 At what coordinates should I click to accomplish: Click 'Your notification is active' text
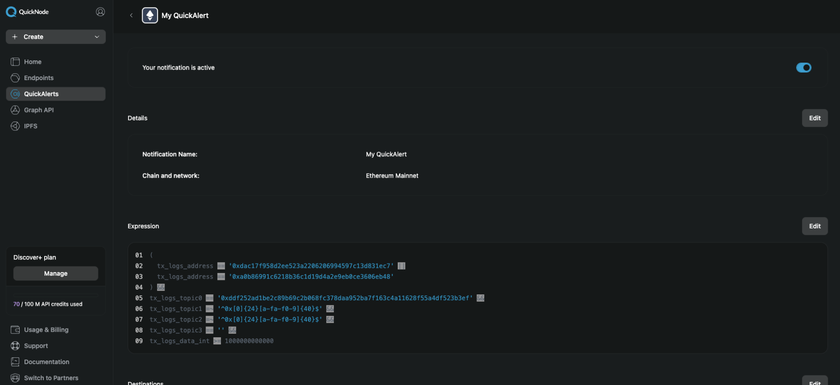point(178,68)
